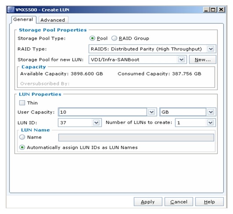Maximize the Create LUN window
This screenshot has height=214, width=233.
[x=213, y=10]
